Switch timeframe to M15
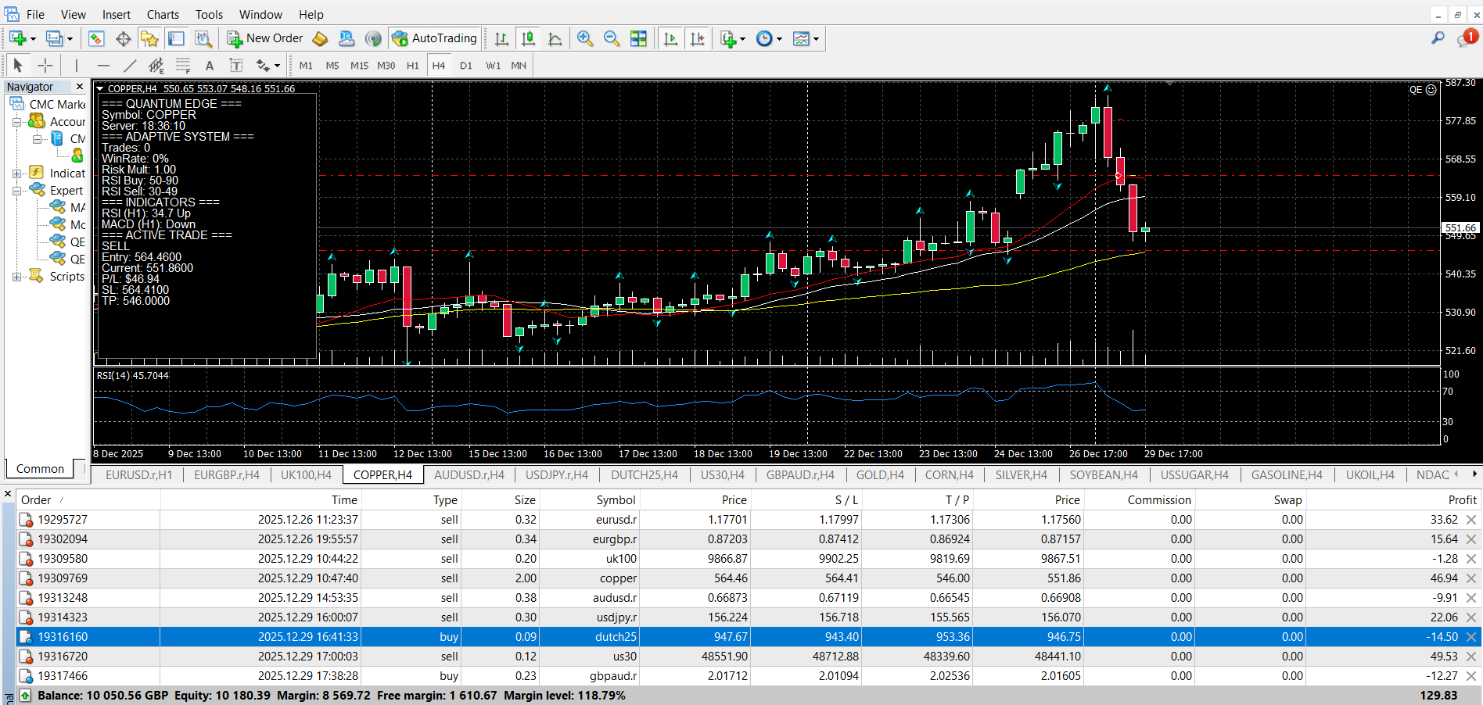This screenshot has height=705, width=1483. point(359,66)
